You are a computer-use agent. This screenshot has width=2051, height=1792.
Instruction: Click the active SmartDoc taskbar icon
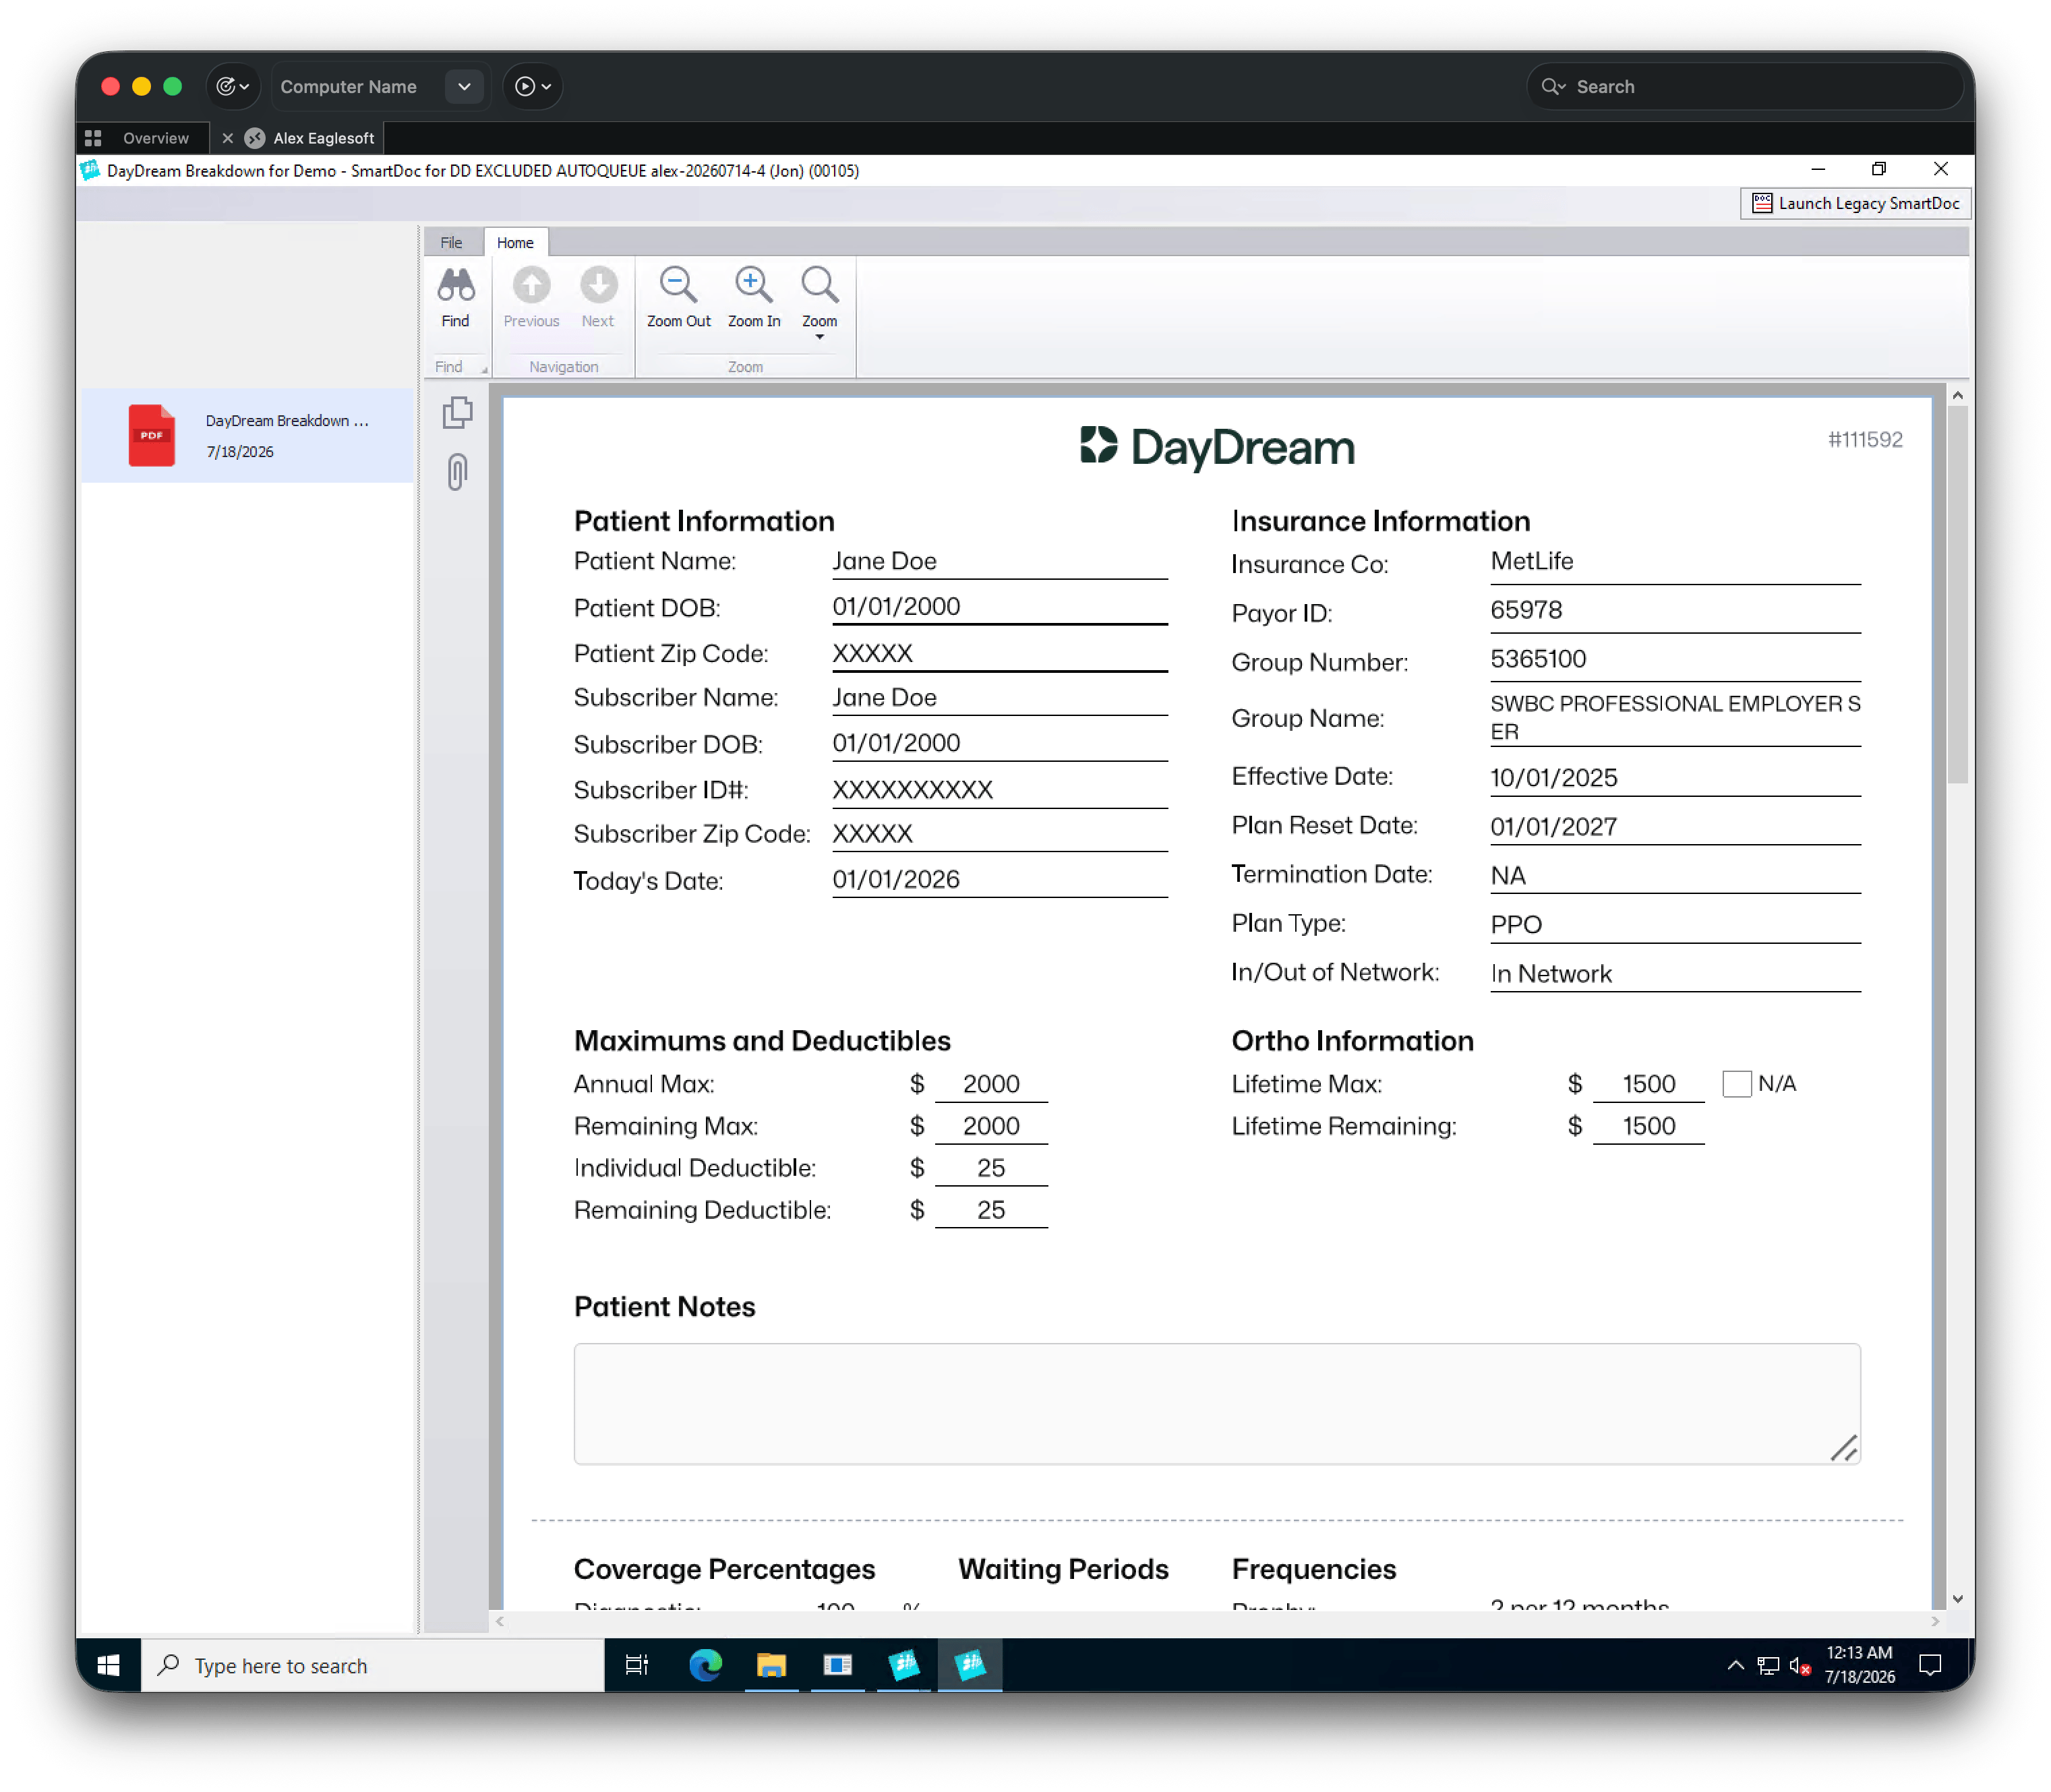970,1665
